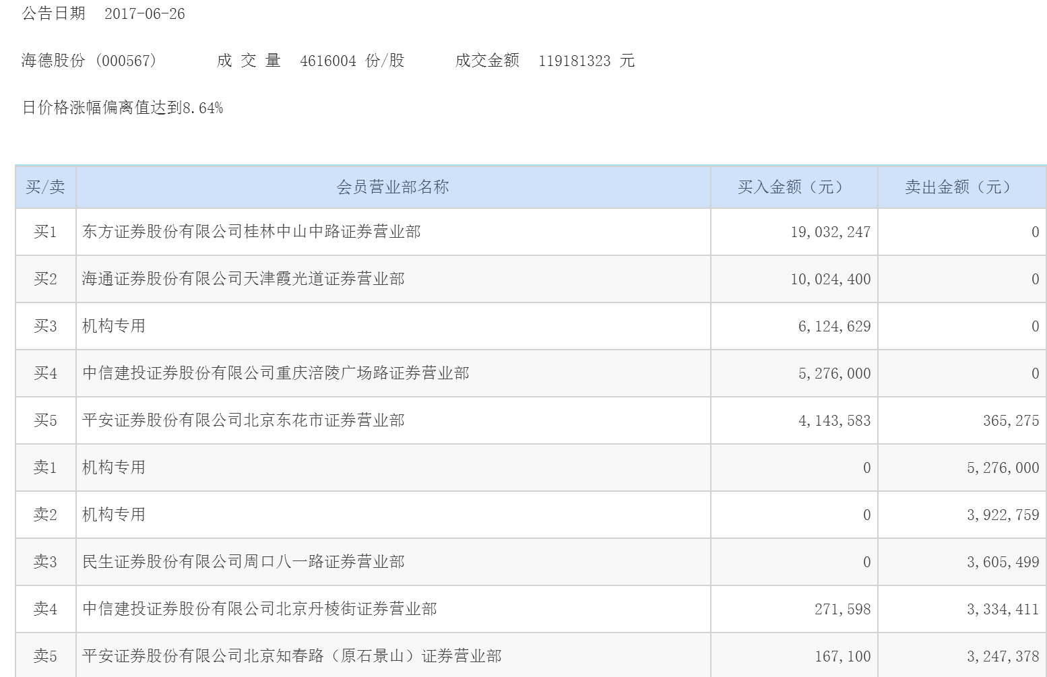Select 海通证券股份有限公司天津霞光道证券营业部
The image size is (1047, 677).
tap(243, 279)
